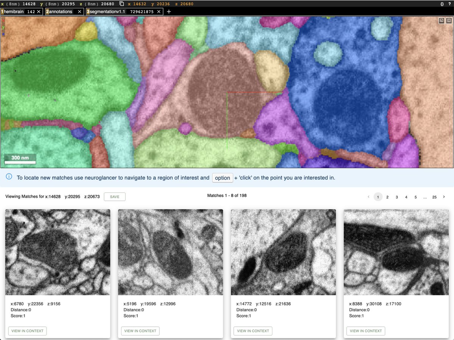Copy position using the clipboard icon
Viewport: 454px width, 340px height.
122,4
